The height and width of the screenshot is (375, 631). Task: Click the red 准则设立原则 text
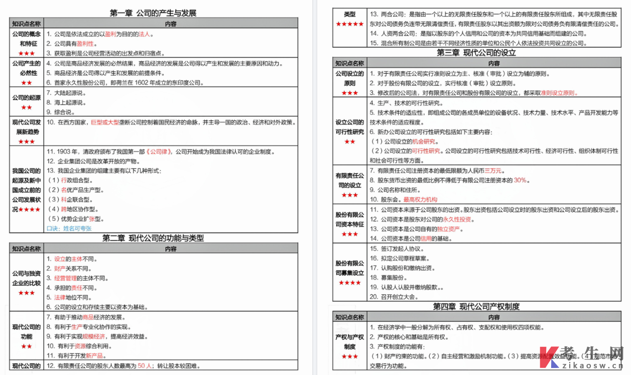pyautogui.click(x=559, y=93)
